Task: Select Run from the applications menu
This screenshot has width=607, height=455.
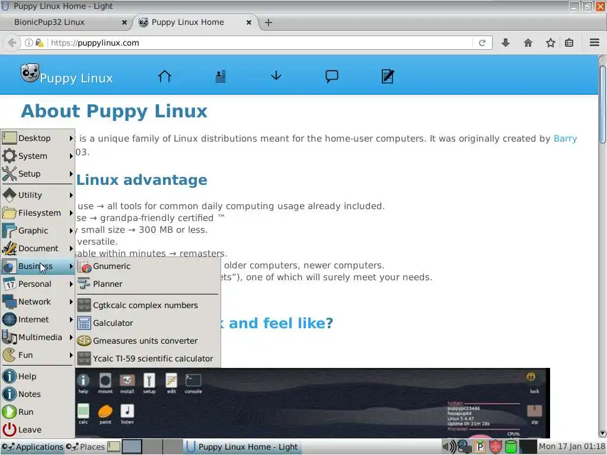Action: point(37,412)
